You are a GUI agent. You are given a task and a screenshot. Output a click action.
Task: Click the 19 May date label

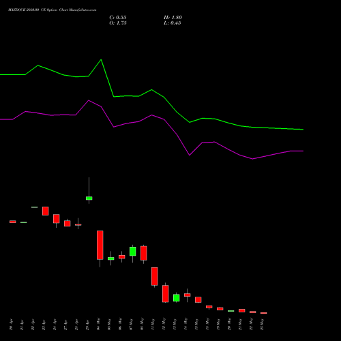pos(218,324)
